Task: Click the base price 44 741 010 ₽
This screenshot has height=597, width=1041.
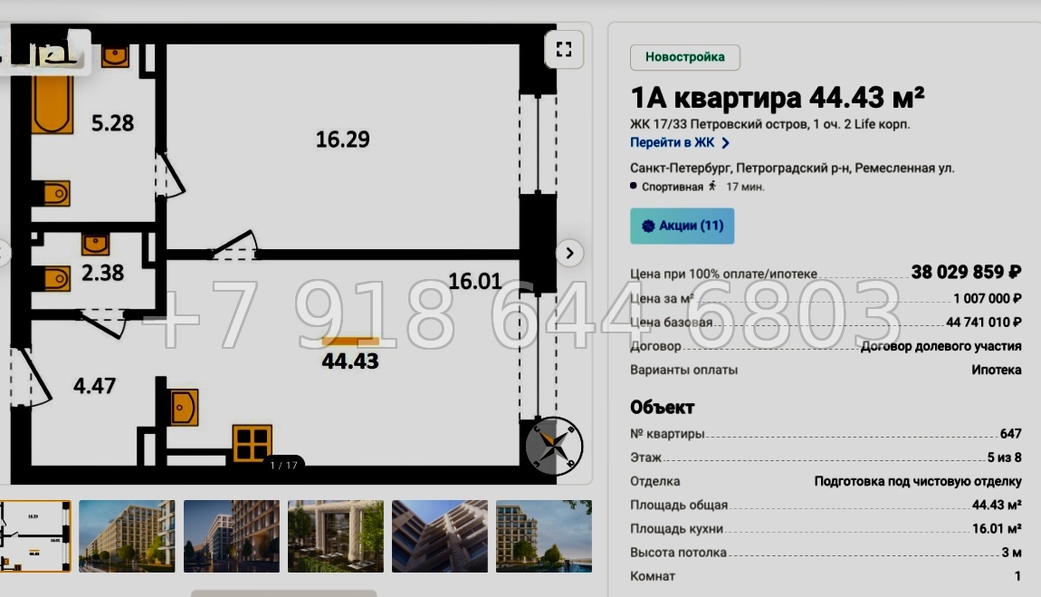Action: click(x=984, y=323)
